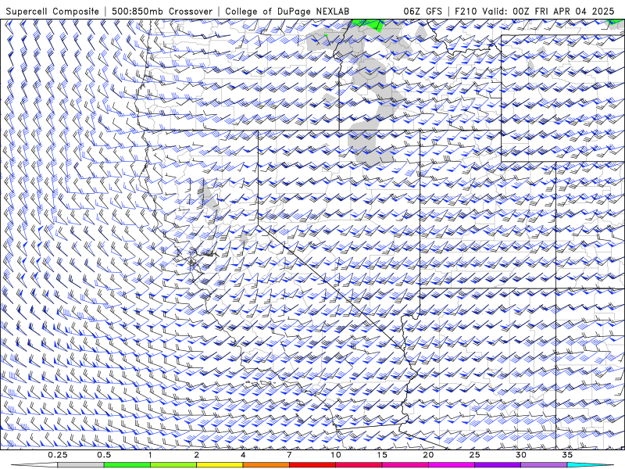The height and width of the screenshot is (469, 625).
Task: Click the "Supercell Composite" title text
Action: 52,11
